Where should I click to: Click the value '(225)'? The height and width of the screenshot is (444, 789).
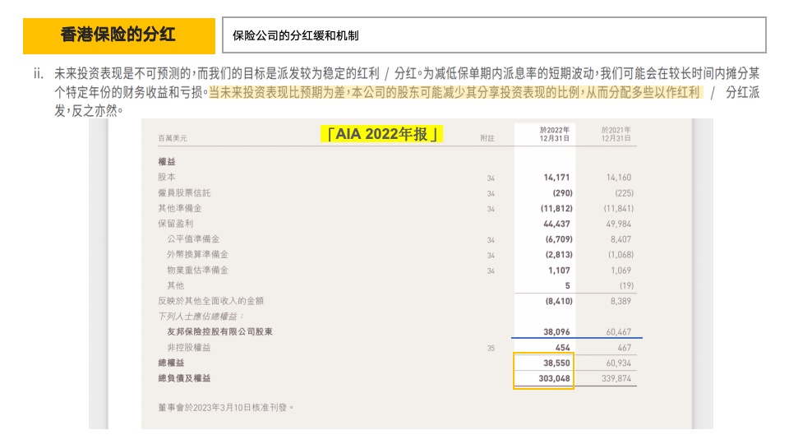click(624, 192)
